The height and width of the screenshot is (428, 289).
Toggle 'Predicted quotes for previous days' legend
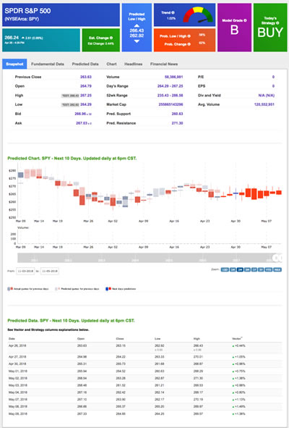point(77,289)
